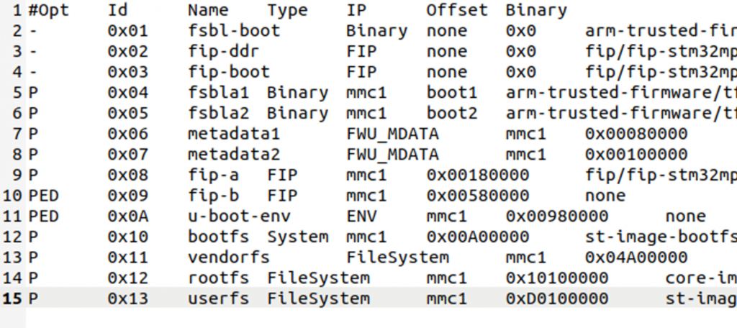
Task: Click the metadata1 name on line 7
Action: click(234, 134)
